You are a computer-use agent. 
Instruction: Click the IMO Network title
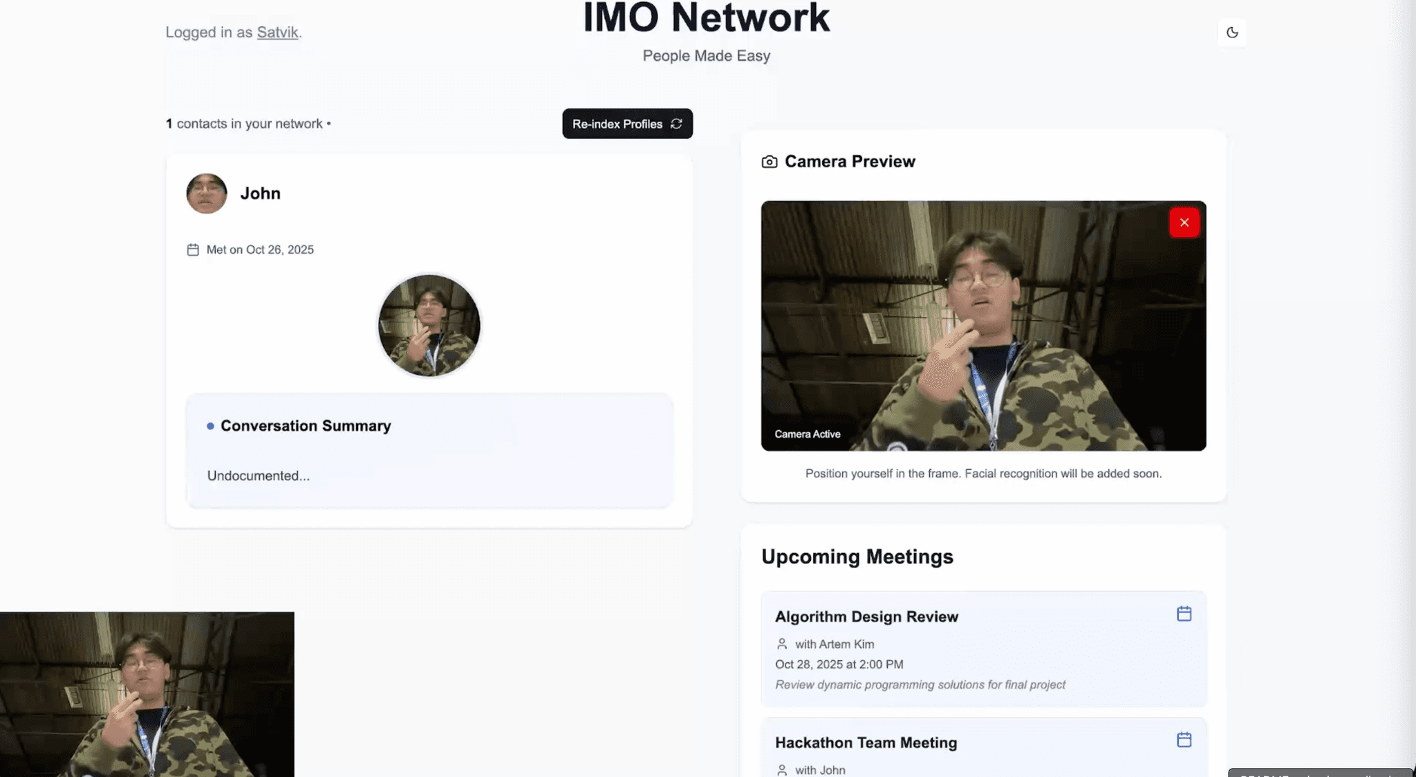coord(706,18)
